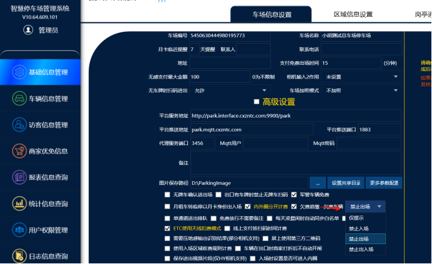The image size is (432, 264).
Task: Click the 管理员 user avatar icon
Action: (28, 30)
